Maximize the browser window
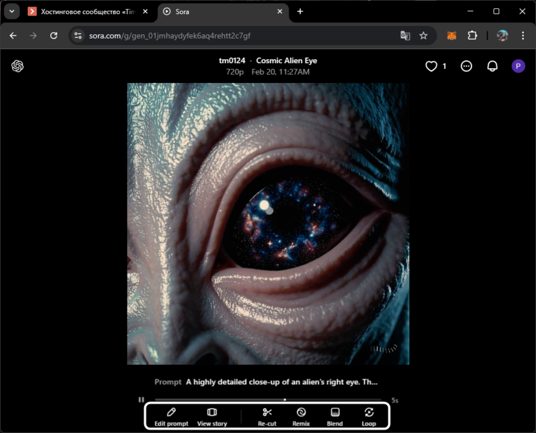Image resolution: width=536 pixels, height=433 pixels. [x=496, y=12]
